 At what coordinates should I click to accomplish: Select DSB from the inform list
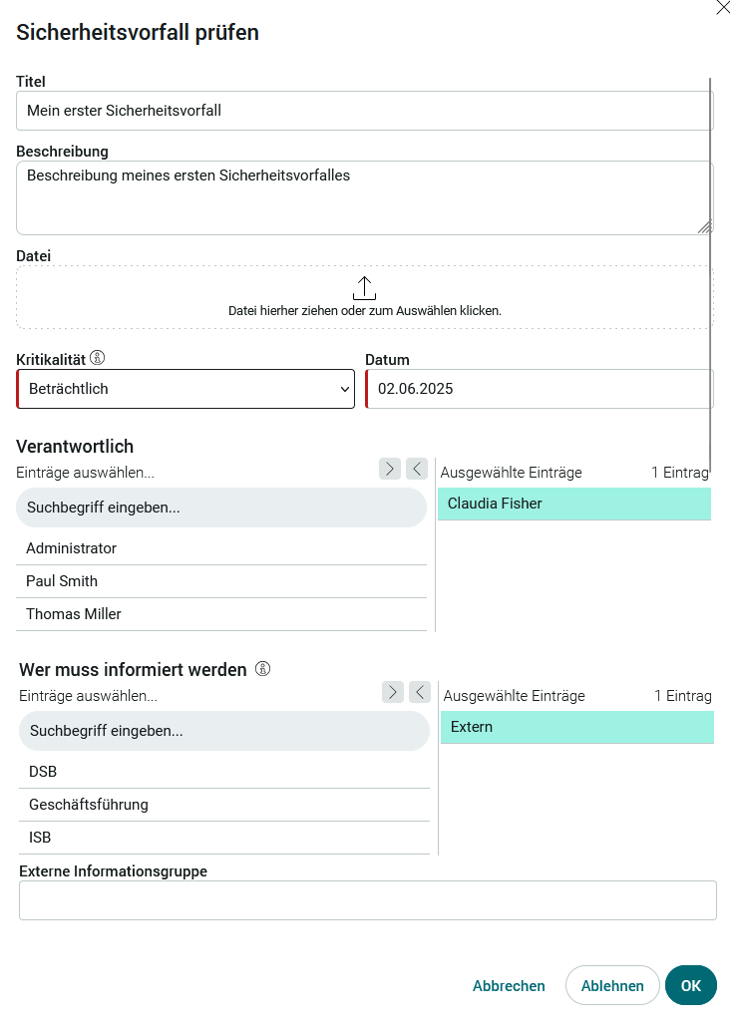pos(224,772)
